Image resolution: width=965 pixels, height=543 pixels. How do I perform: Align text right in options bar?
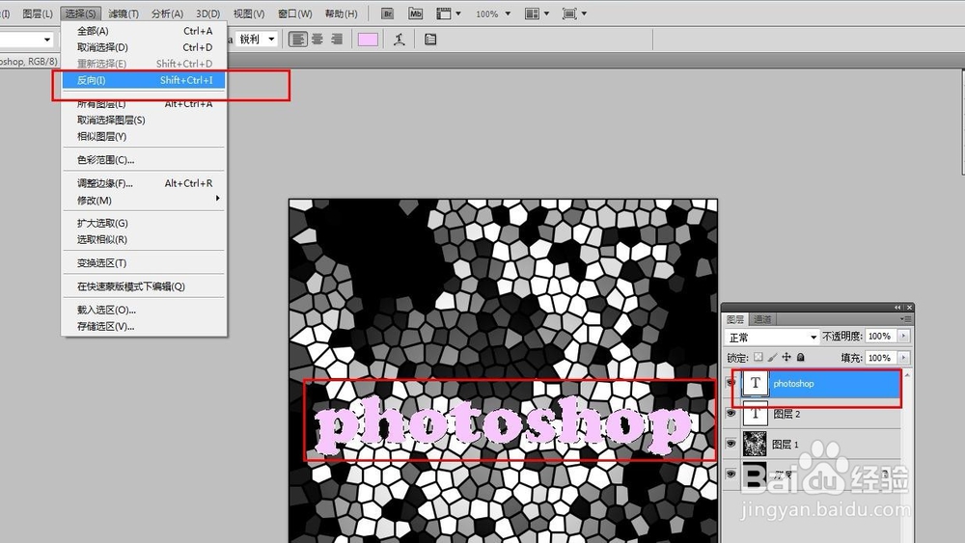click(337, 40)
